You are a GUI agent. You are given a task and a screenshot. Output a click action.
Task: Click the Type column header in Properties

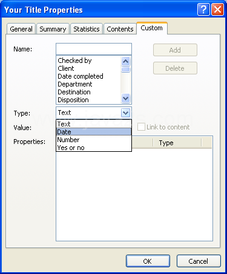point(177,143)
